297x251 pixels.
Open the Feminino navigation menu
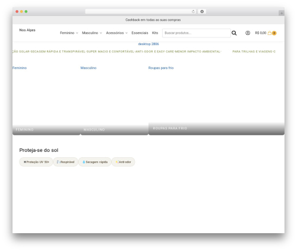(x=67, y=33)
